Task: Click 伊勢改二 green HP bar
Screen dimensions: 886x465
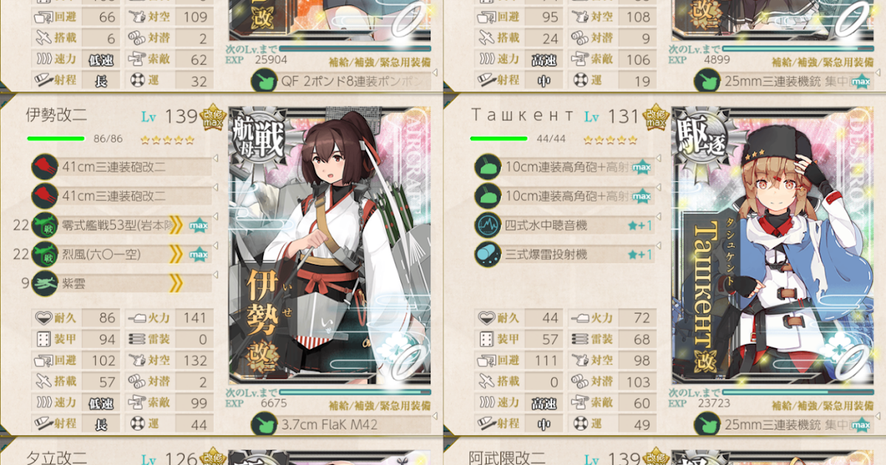Action: pyautogui.click(x=56, y=138)
